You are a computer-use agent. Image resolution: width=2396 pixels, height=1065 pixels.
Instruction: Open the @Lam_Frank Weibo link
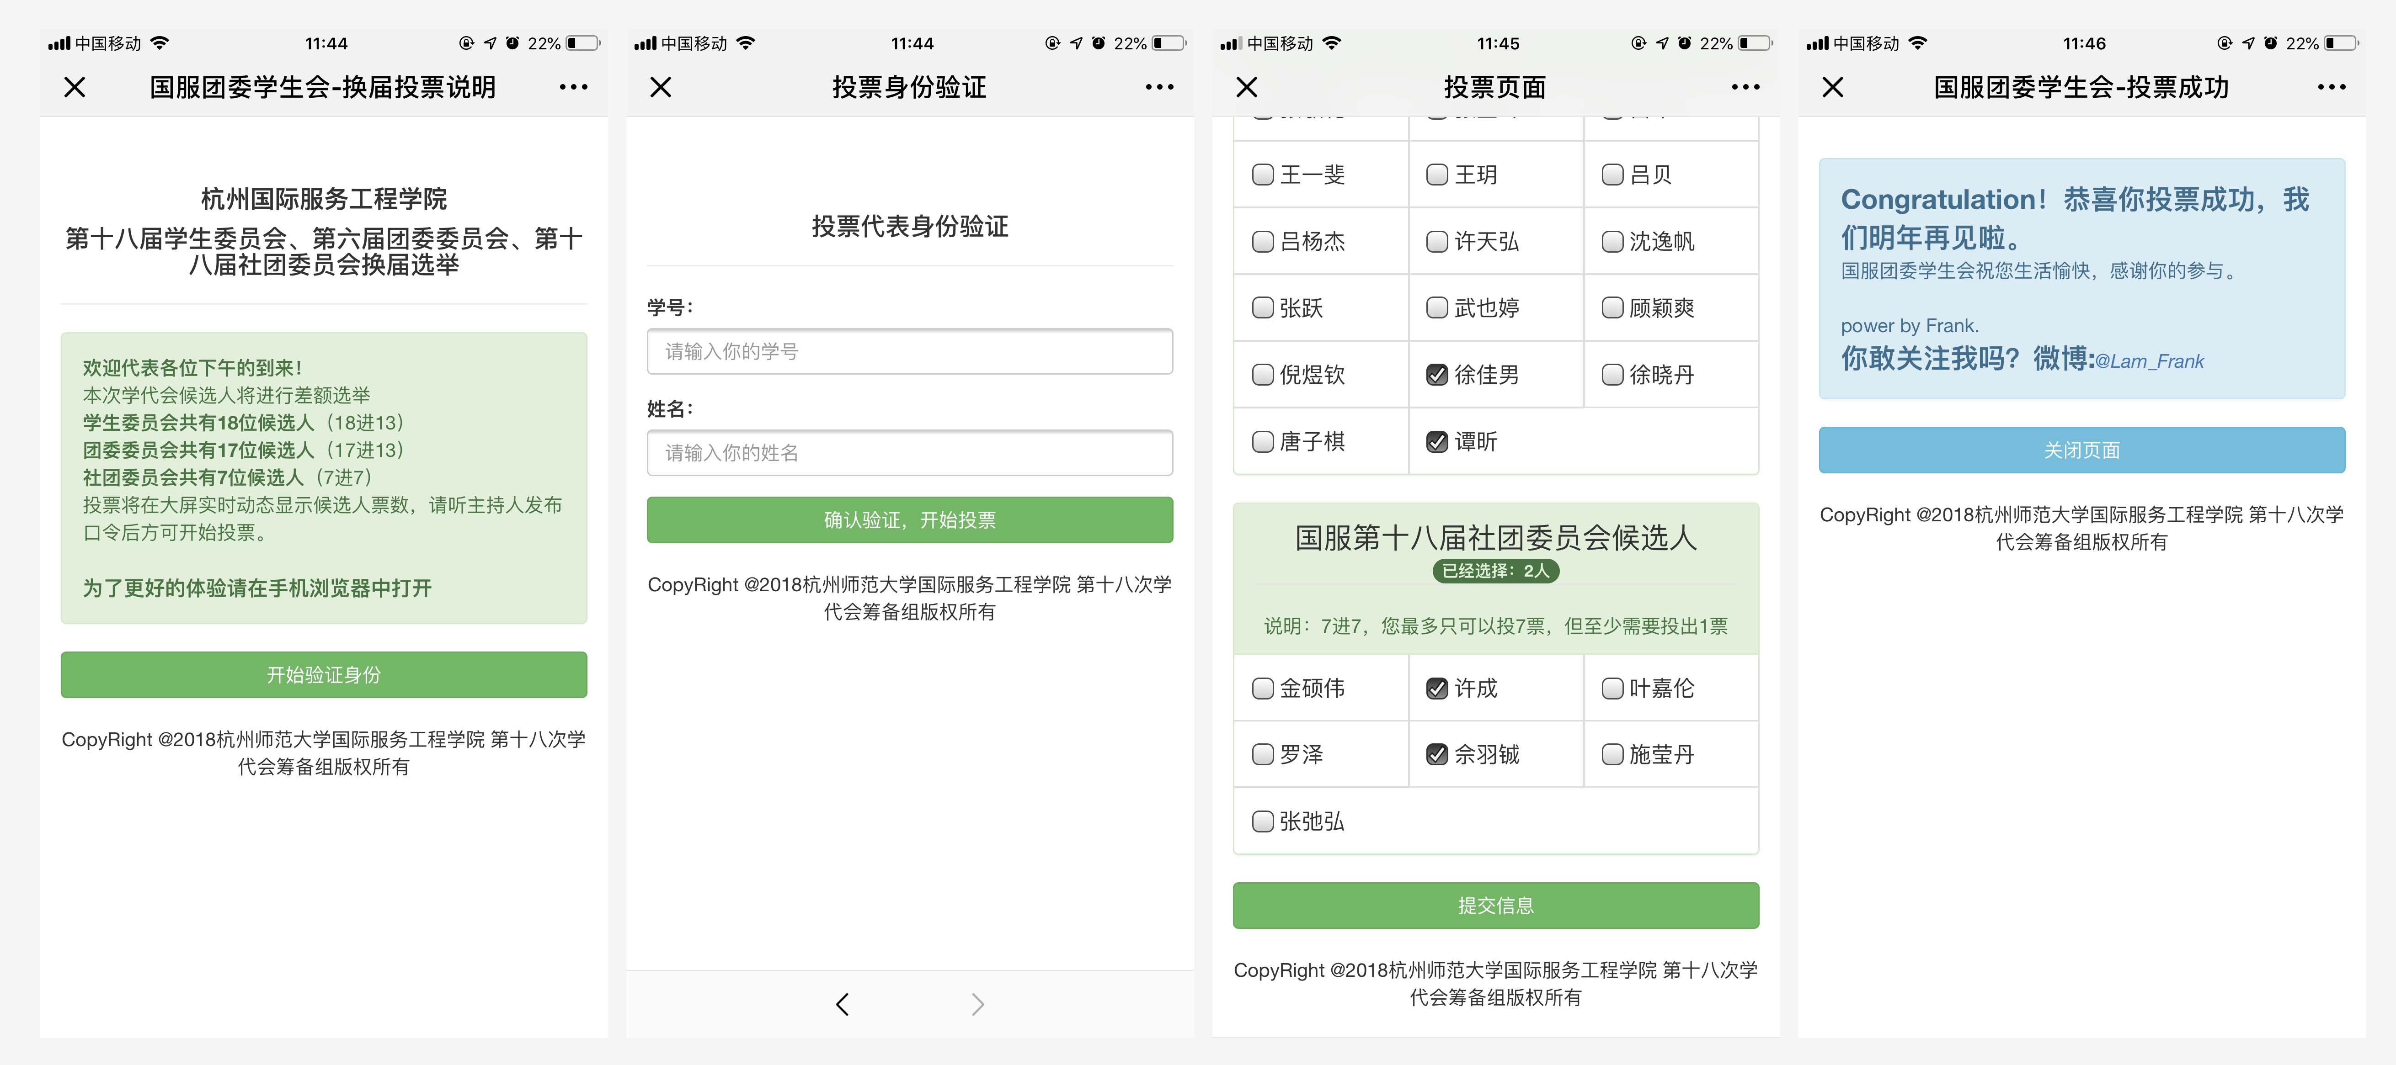click(x=2149, y=361)
